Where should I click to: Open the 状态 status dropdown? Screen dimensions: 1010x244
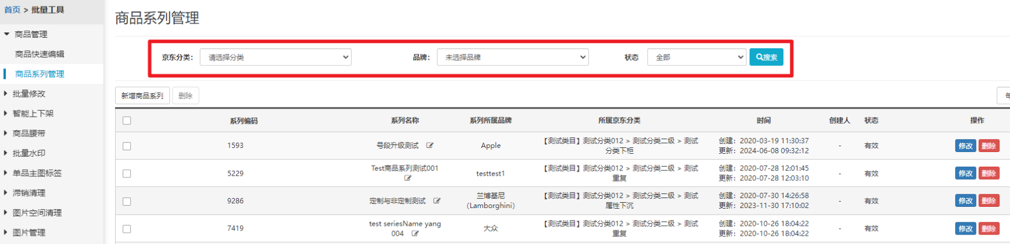pos(697,57)
